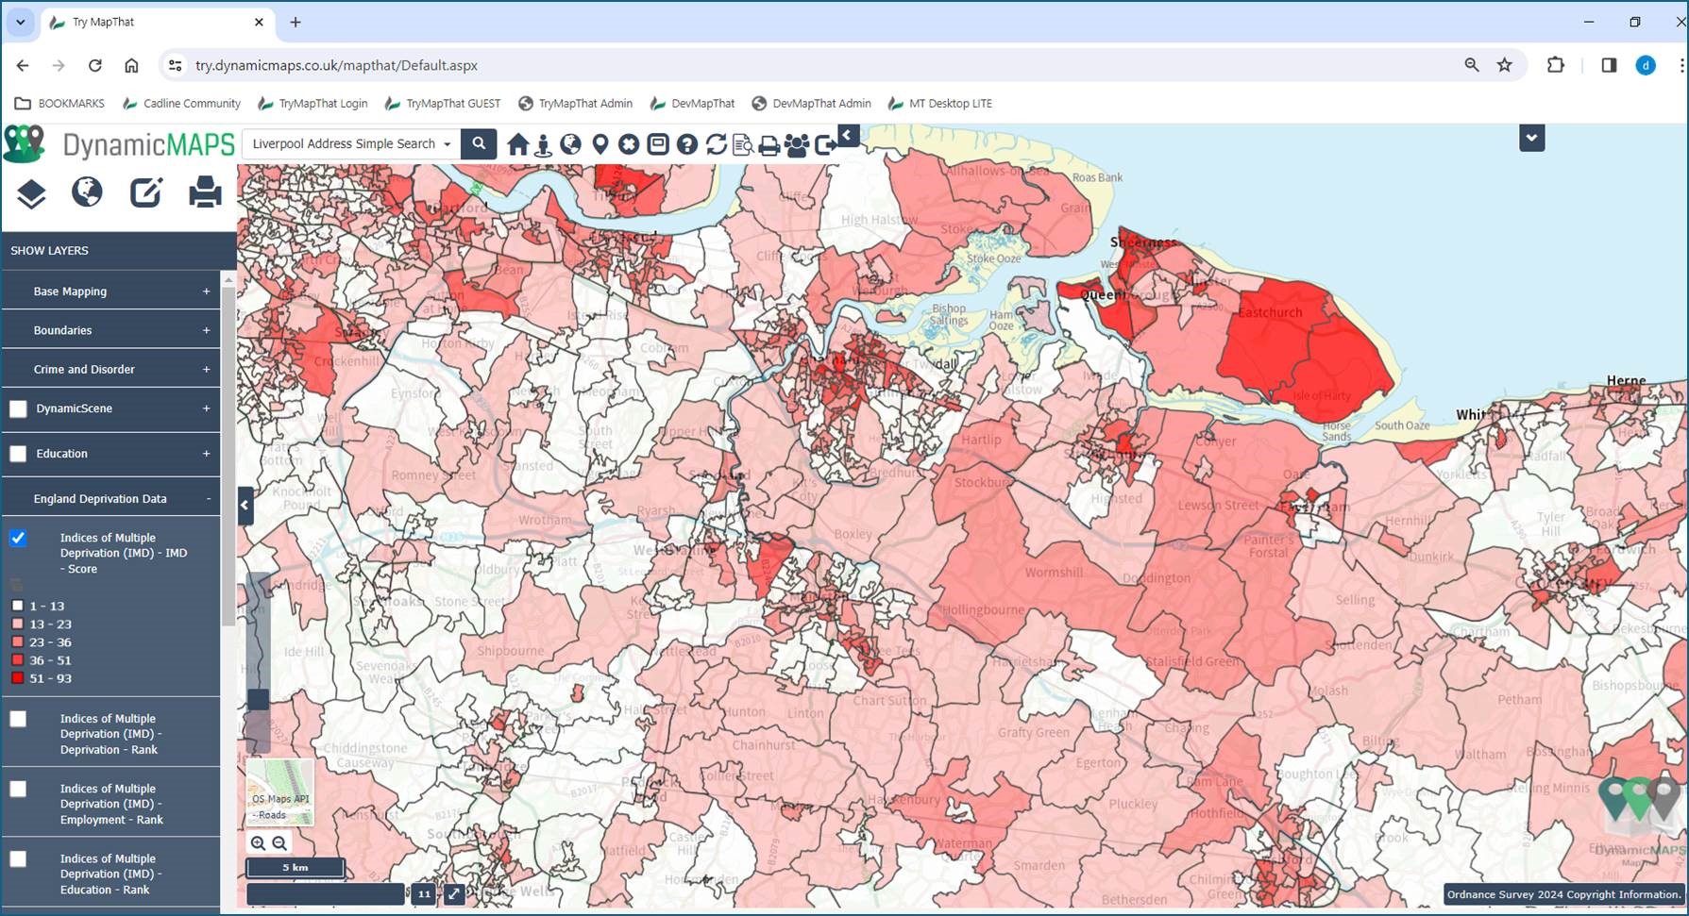
Task: Select the Layers icon in the sidebar
Action: click(x=30, y=192)
